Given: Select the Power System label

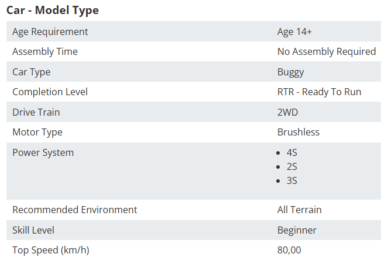Looking at the screenshot, I should pyautogui.click(x=43, y=152).
